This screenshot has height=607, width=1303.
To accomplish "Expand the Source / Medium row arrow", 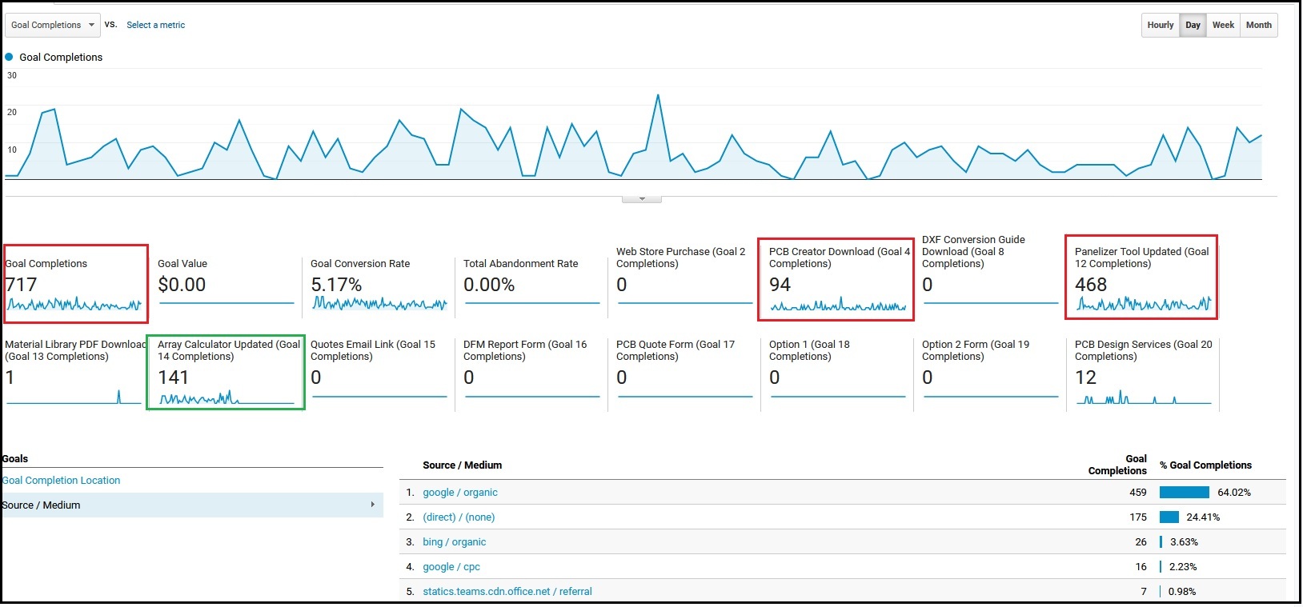I will click(x=372, y=505).
